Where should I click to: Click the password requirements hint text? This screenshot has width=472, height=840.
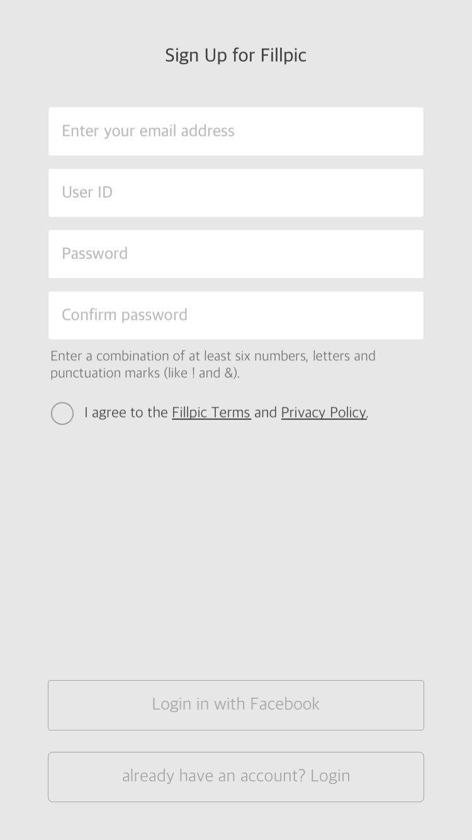(x=213, y=364)
